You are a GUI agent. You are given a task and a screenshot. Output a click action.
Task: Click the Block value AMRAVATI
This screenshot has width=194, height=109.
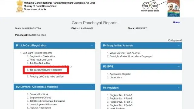(x=141, y=28)
